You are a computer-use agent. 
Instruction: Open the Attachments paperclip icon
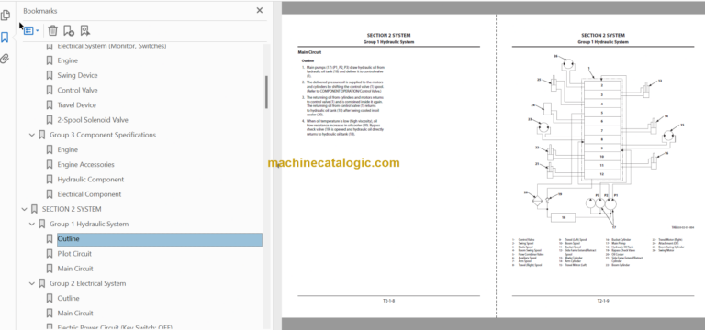coord(5,59)
